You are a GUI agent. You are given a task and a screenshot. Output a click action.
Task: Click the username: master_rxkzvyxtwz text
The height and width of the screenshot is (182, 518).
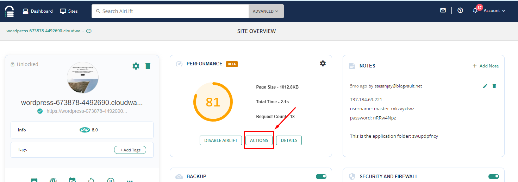coord(382,109)
